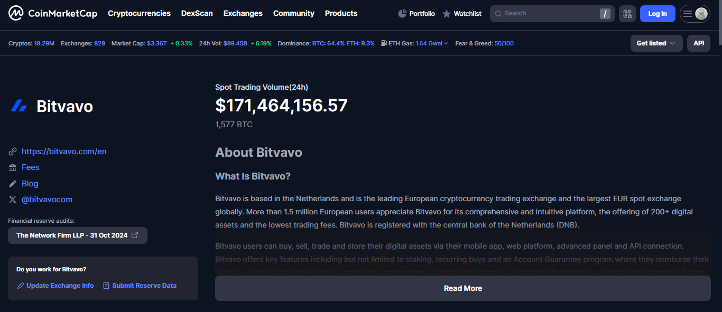The width and height of the screenshot is (722, 312).
Task: Click the X social icon
Action: coord(13,200)
